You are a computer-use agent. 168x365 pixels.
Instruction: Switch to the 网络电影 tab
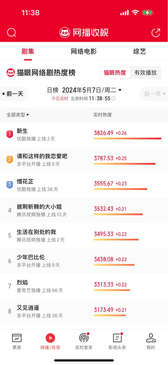[84, 52]
